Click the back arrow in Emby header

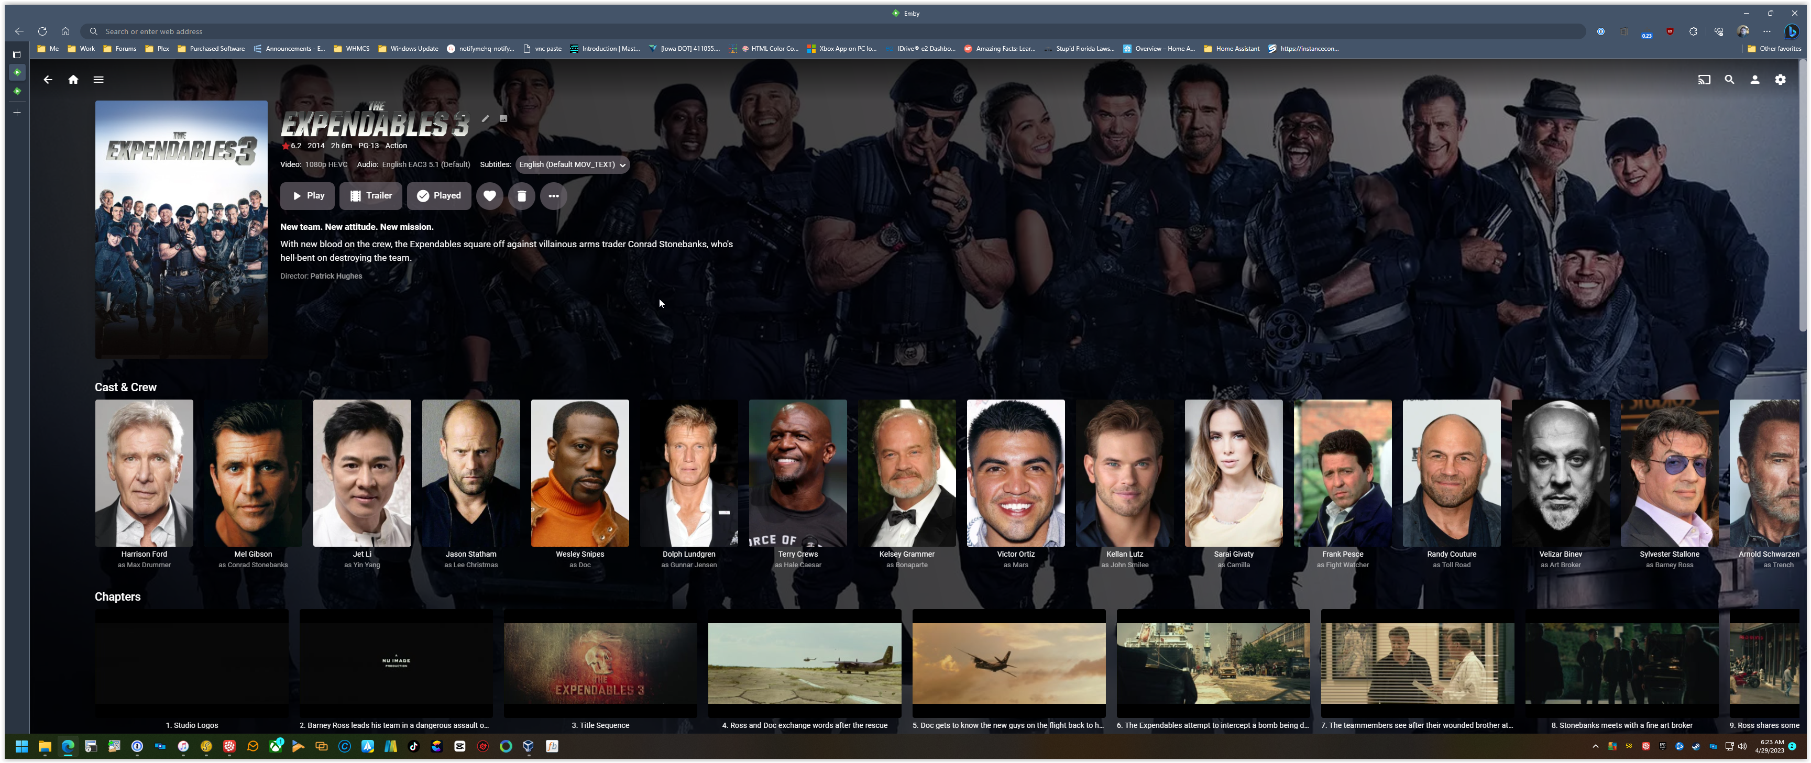[x=48, y=80]
